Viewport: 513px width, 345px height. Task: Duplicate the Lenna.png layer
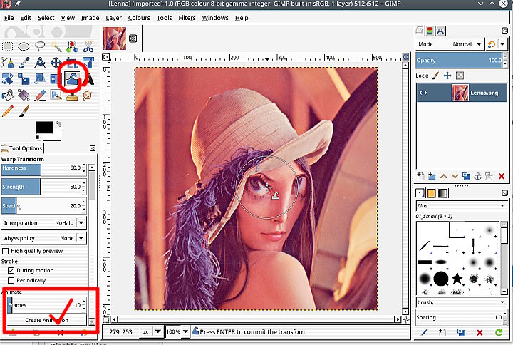466,177
